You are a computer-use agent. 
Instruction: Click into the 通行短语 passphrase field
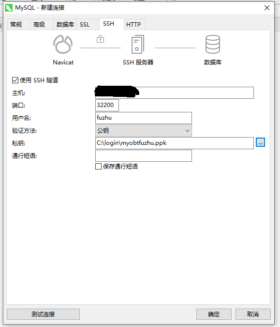click(x=144, y=156)
